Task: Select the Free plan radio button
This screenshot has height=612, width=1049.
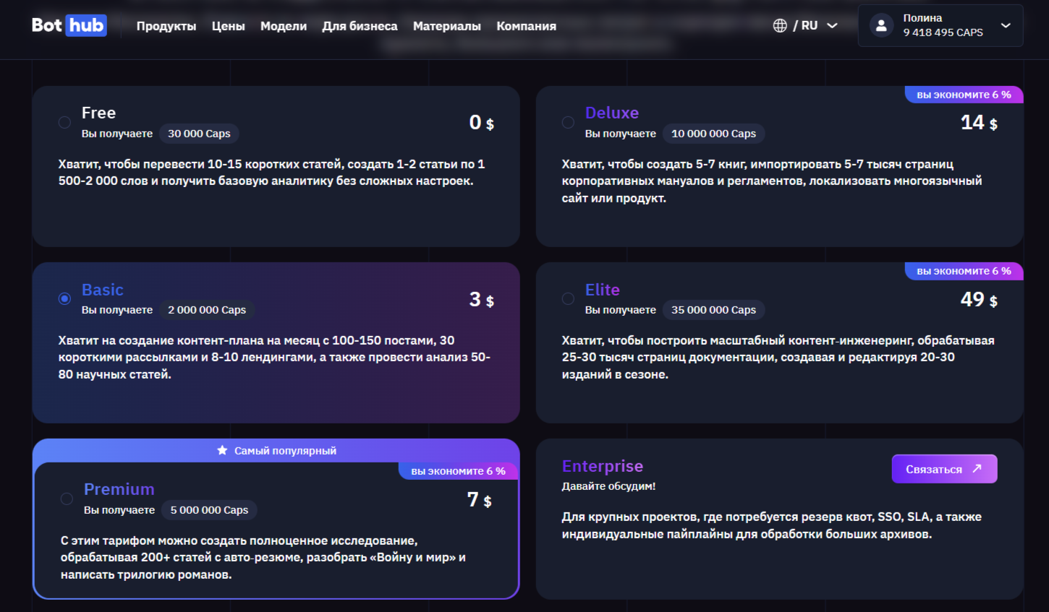Action: pyautogui.click(x=64, y=122)
